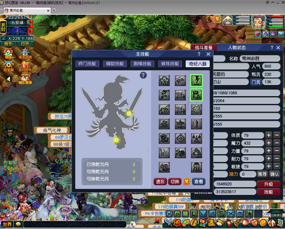Select the cloud scroll meridian skill icon
Screen dimensions: 285x229
click(164, 80)
